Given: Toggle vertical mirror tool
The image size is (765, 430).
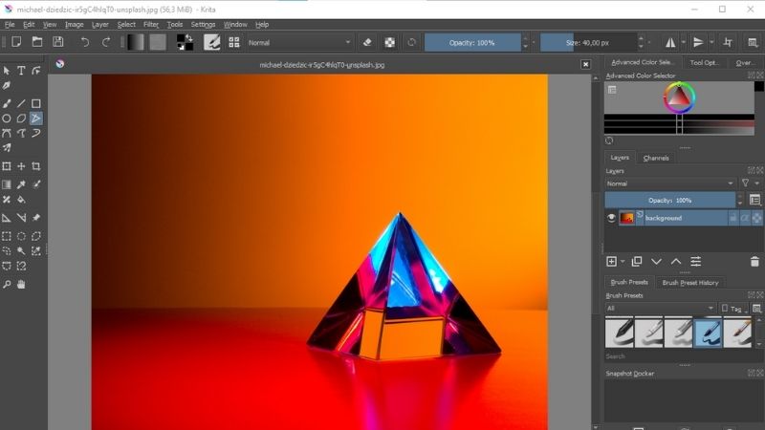Looking at the screenshot, I should 698,42.
